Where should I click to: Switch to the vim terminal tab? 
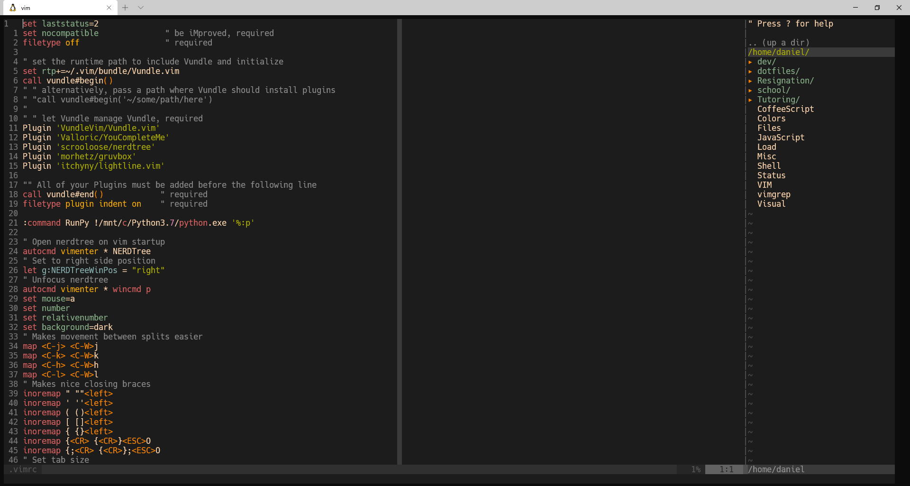57,8
